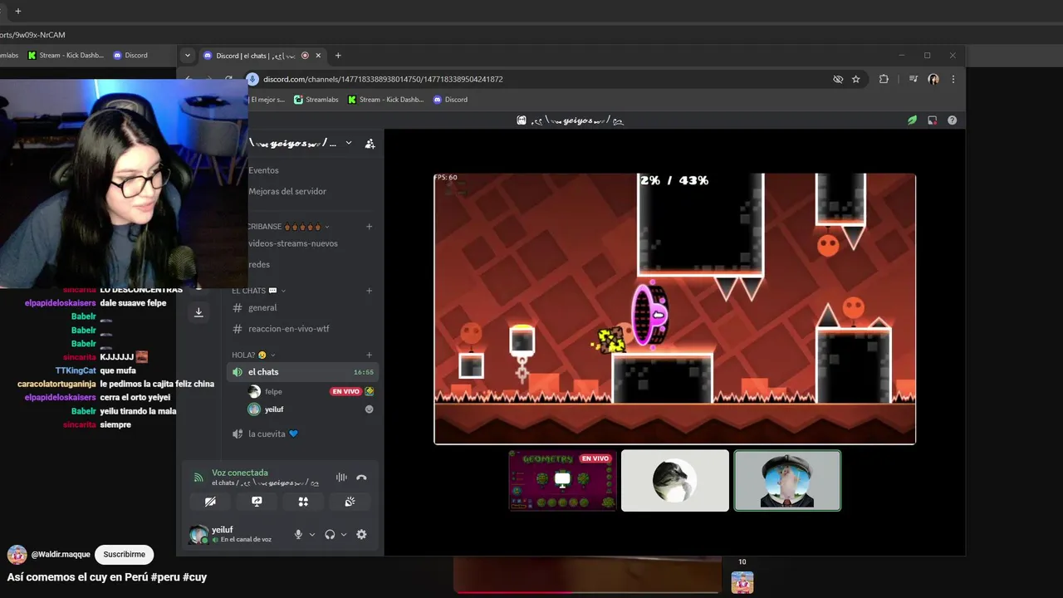Share your screen in Discord

coord(257,502)
